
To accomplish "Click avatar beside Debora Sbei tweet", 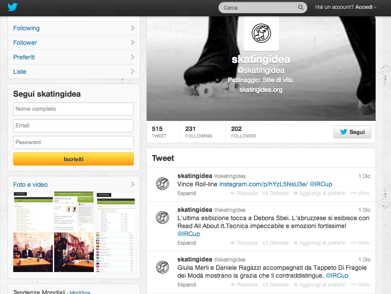I will point(162,218).
